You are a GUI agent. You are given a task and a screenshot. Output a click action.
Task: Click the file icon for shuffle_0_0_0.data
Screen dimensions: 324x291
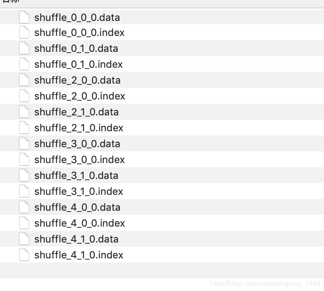[24, 17]
